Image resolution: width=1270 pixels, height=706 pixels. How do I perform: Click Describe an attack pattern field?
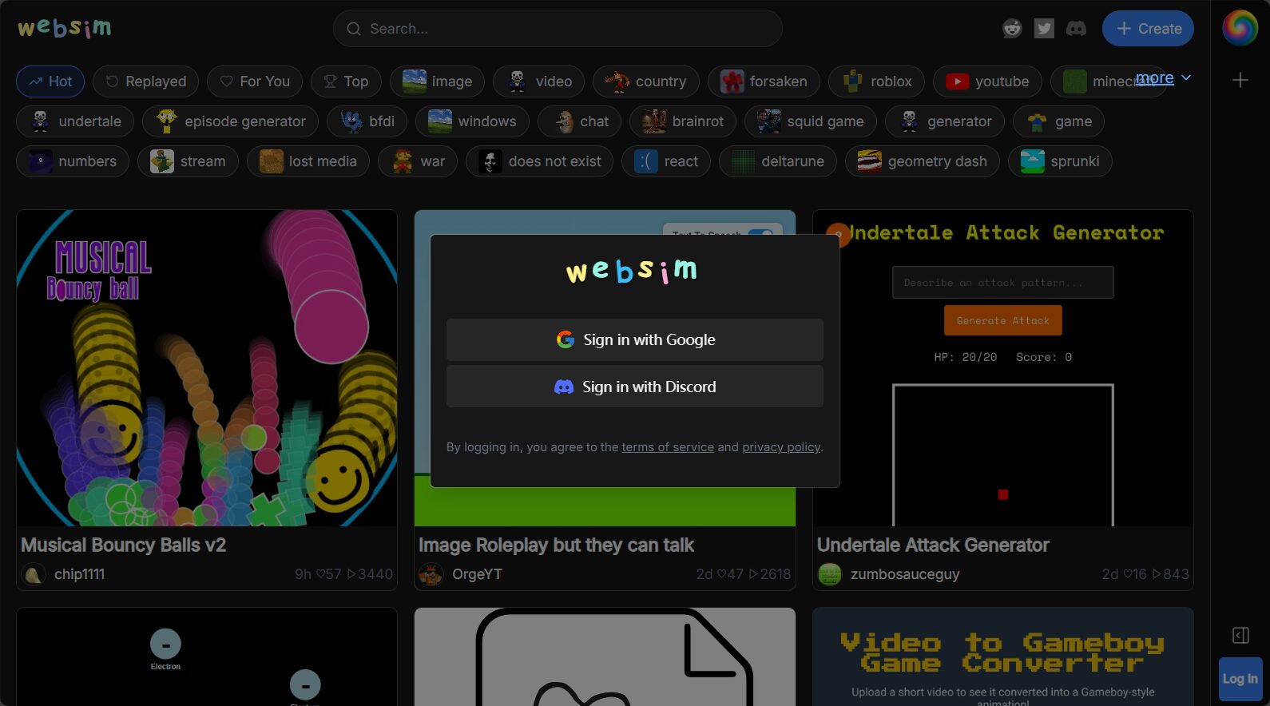coord(1003,283)
